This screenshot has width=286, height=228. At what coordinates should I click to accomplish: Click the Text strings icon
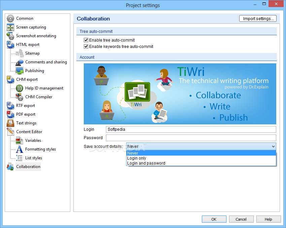tap(10, 123)
